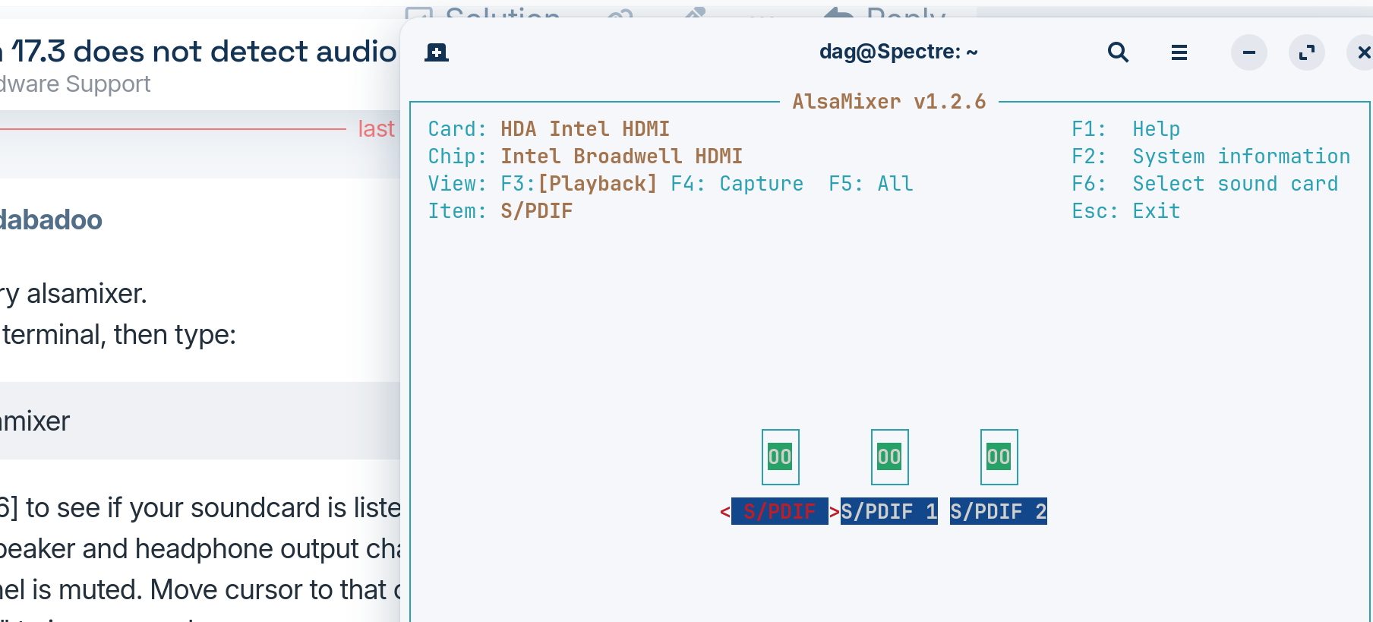Switch to F5 All view
The width and height of the screenshot is (1373, 622).
point(871,184)
